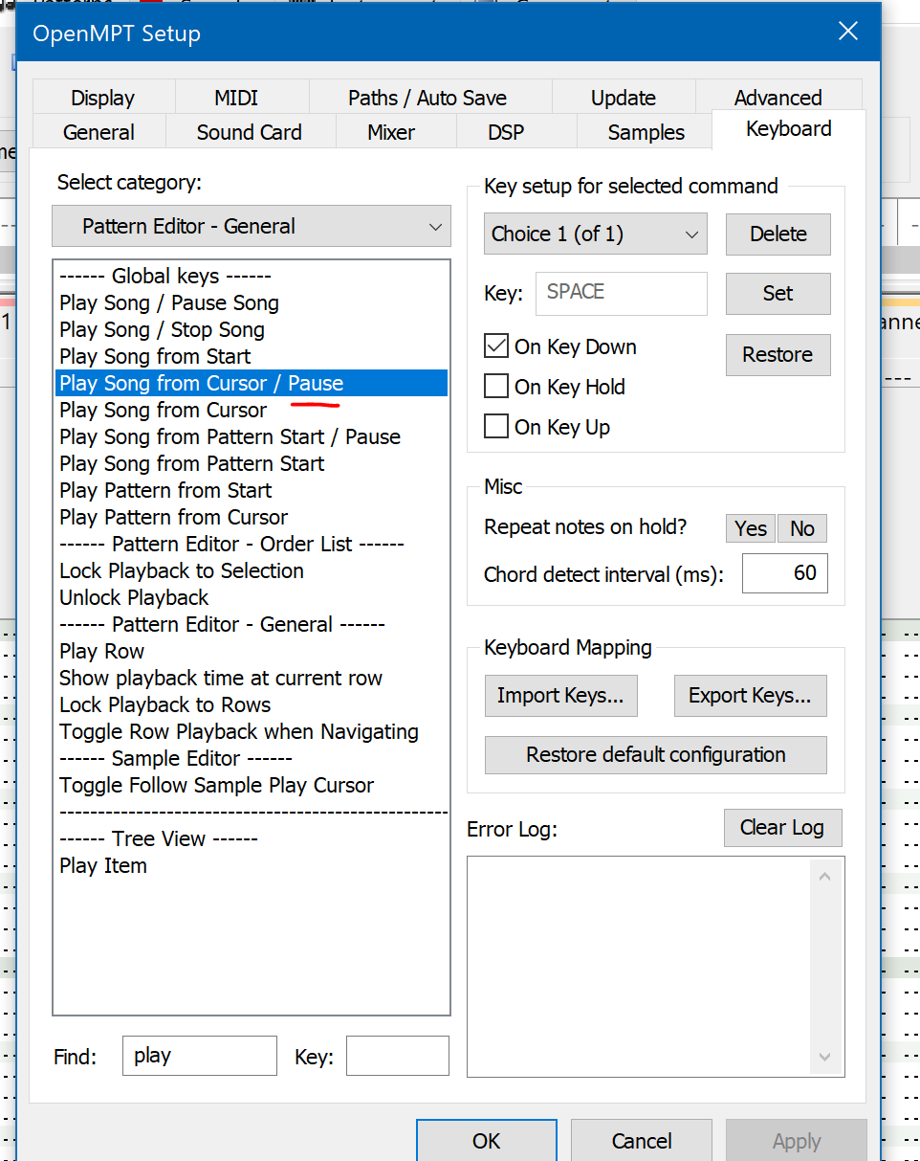Open the Sound Card tab
The image size is (920, 1161).
(x=250, y=132)
